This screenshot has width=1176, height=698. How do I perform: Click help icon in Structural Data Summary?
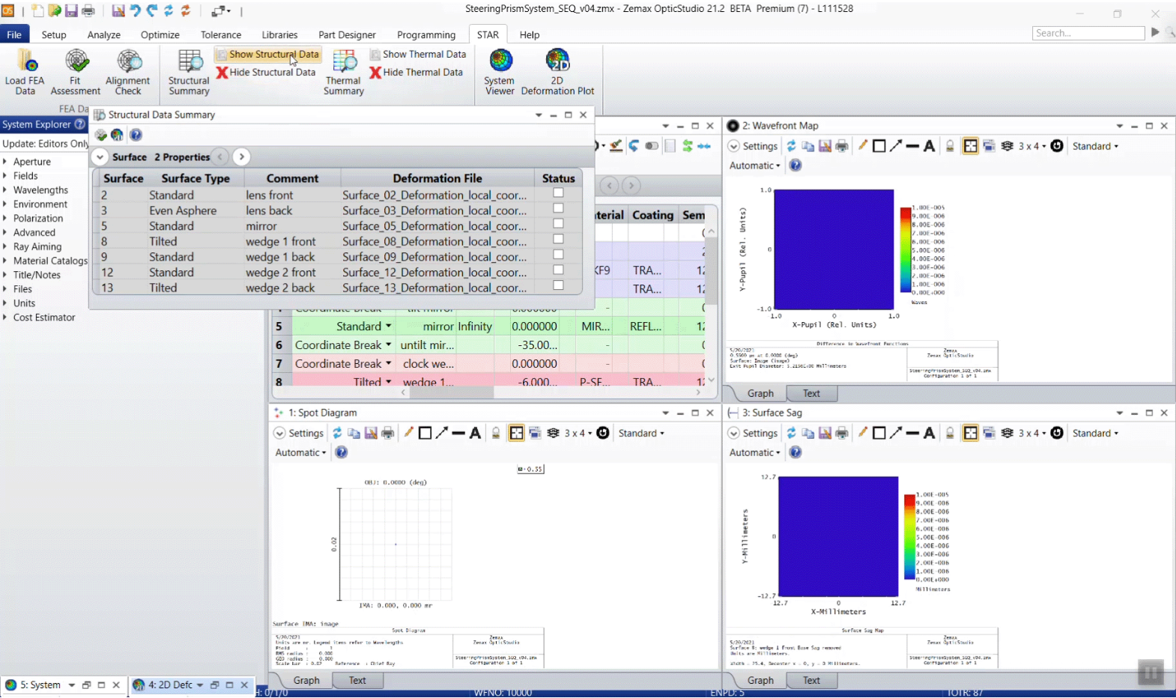pyautogui.click(x=136, y=135)
